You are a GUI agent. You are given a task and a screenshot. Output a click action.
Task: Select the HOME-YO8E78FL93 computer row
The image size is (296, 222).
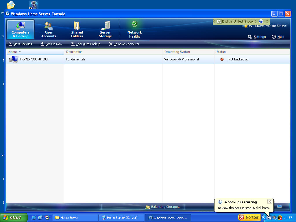pyautogui.click(x=34, y=59)
